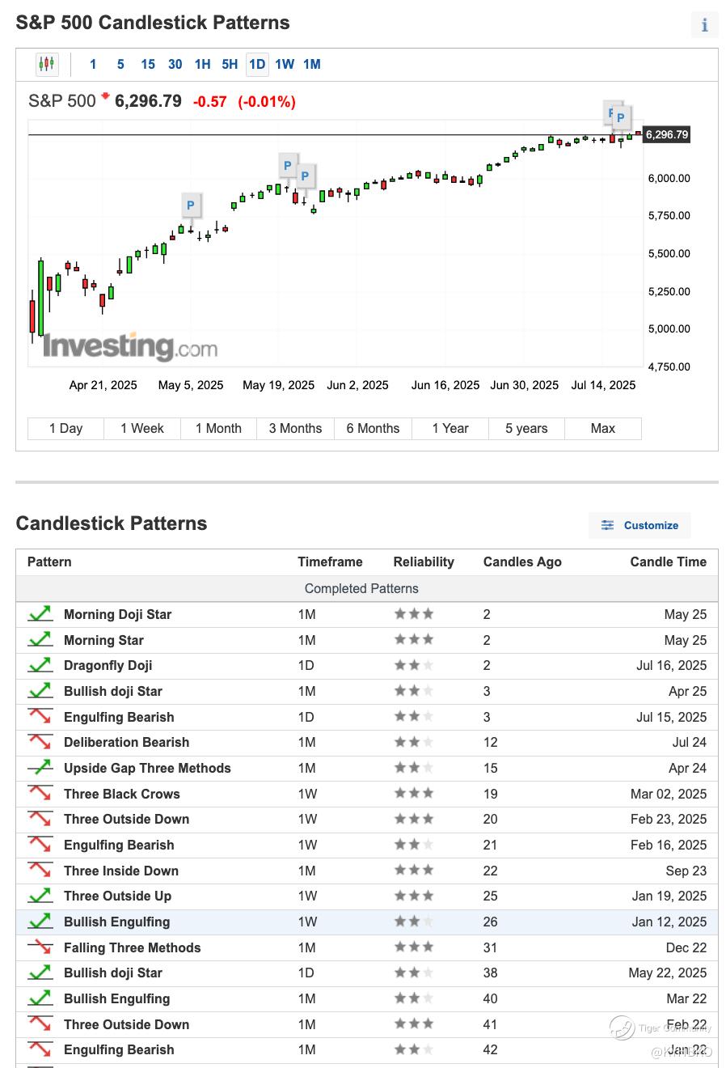Viewport: 726px width, 1068px height.
Task: Select the 30 minute interval
Action: tap(175, 64)
